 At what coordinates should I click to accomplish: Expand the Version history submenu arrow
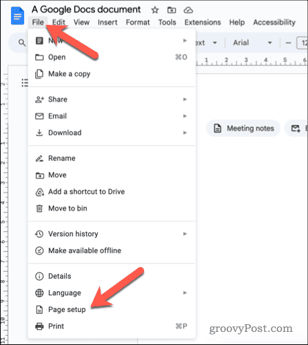pos(185,234)
